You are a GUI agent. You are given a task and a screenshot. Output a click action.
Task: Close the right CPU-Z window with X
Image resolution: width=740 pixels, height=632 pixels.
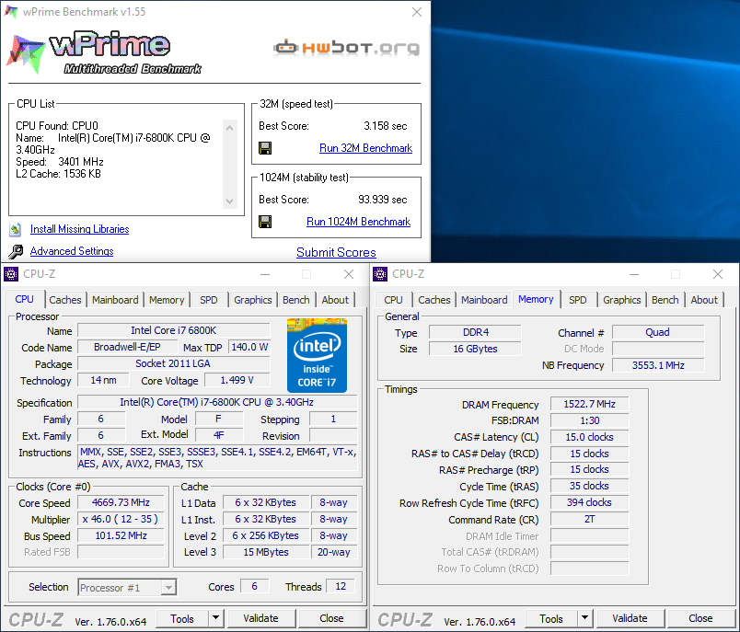[x=718, y=274]
